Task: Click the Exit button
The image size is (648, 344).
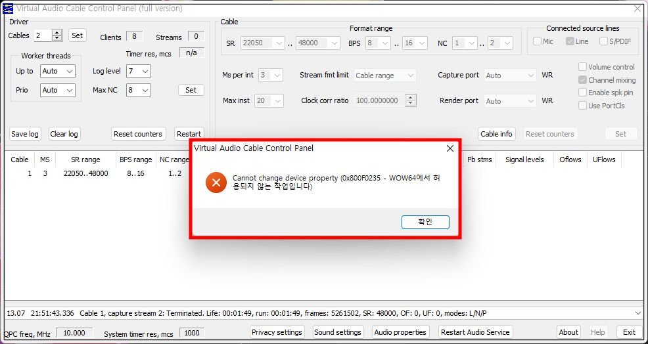Action: 629,332
